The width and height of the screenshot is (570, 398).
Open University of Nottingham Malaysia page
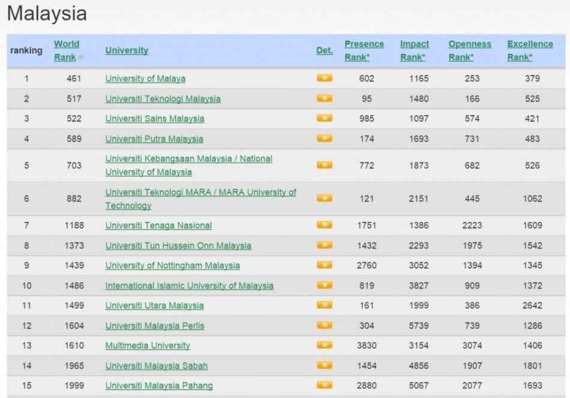[174, 266]
